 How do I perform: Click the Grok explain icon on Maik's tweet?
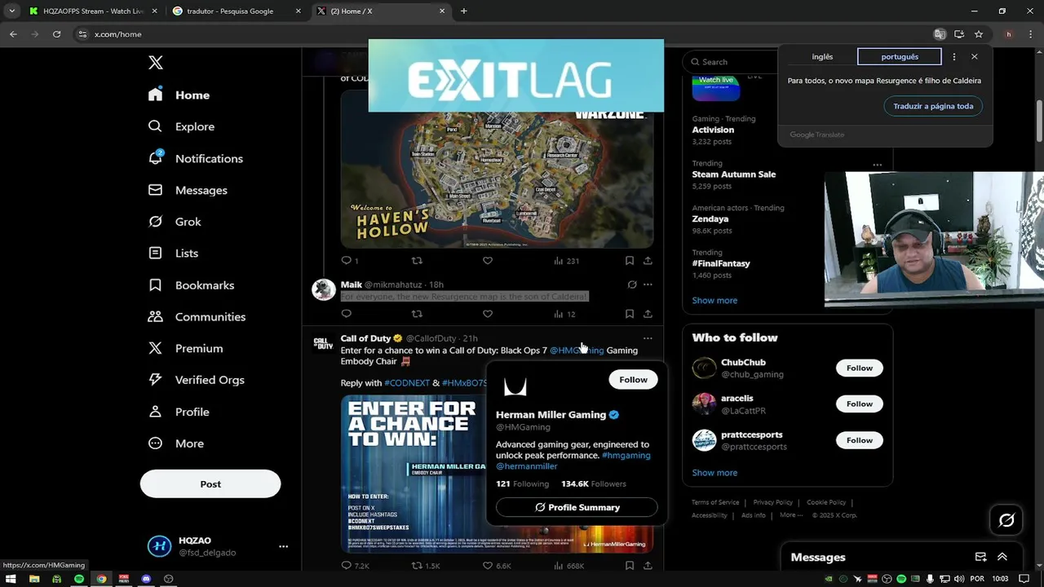pos(632,285)
